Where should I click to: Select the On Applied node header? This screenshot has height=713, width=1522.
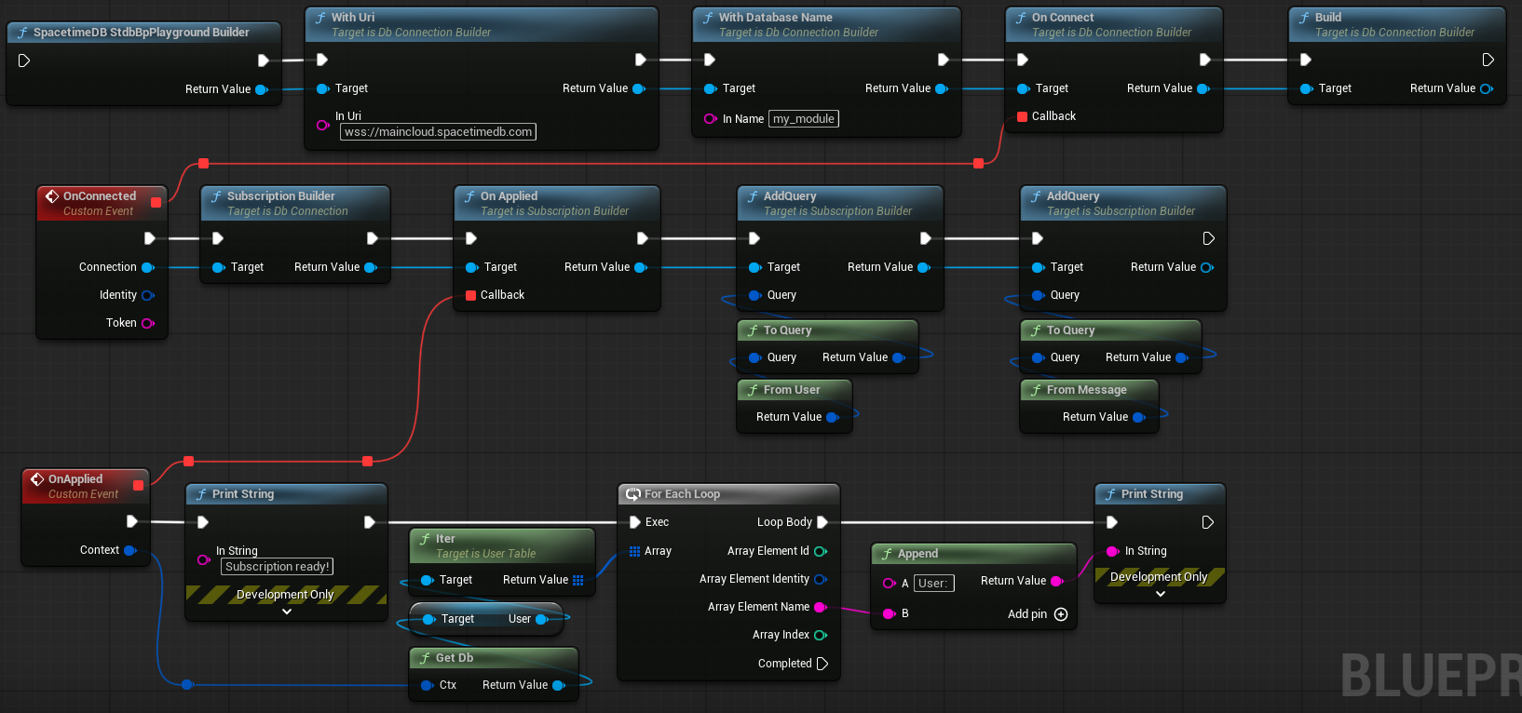556,203
